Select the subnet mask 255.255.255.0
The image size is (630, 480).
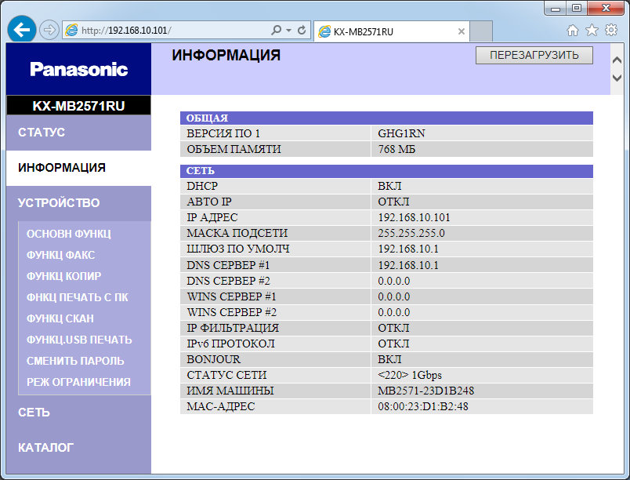pyautogui.click(x=411, y=233)
